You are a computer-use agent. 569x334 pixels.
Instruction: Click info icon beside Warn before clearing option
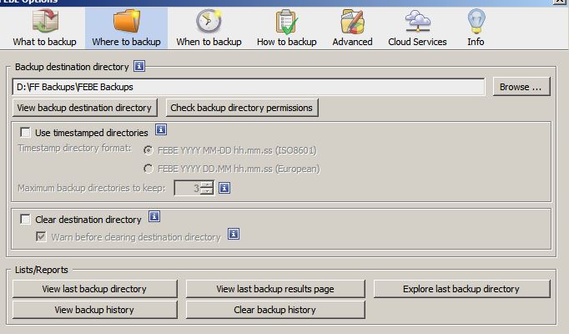coord(234,234)
